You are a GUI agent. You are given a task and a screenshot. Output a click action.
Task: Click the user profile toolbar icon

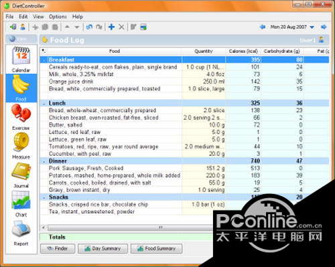(x=23, y=27)
